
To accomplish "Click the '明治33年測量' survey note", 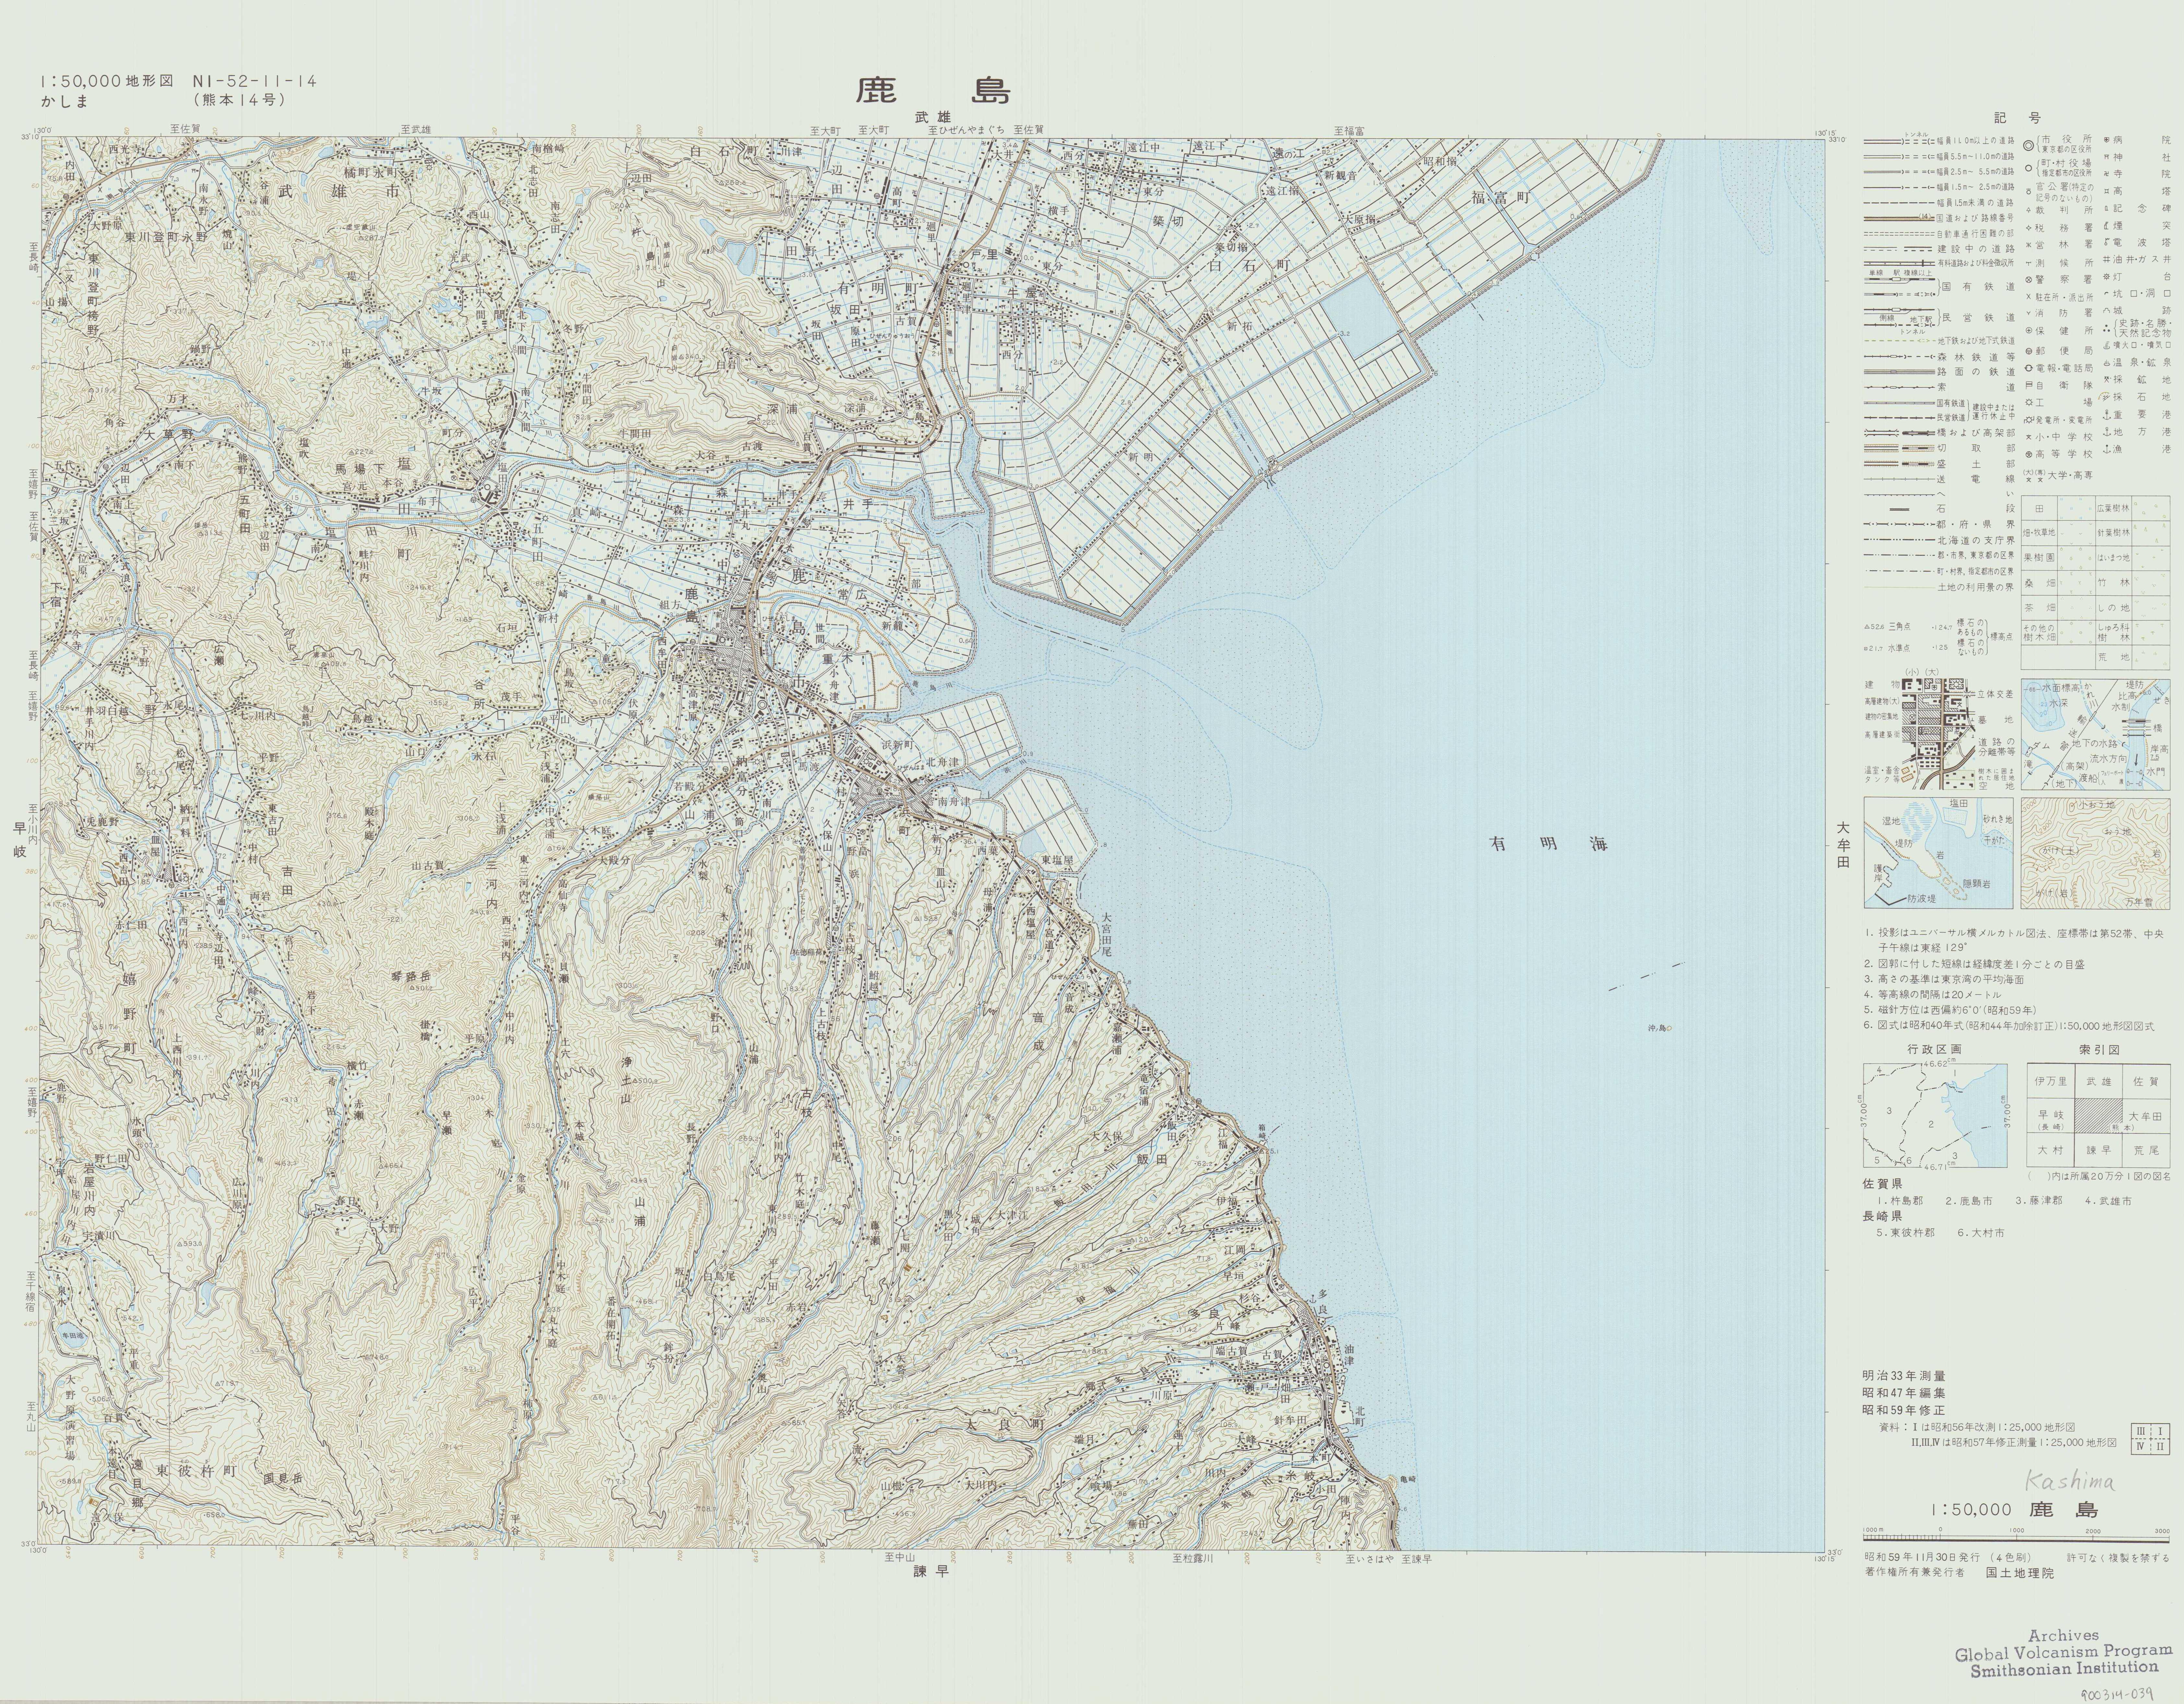I will pos(1904,1376).
